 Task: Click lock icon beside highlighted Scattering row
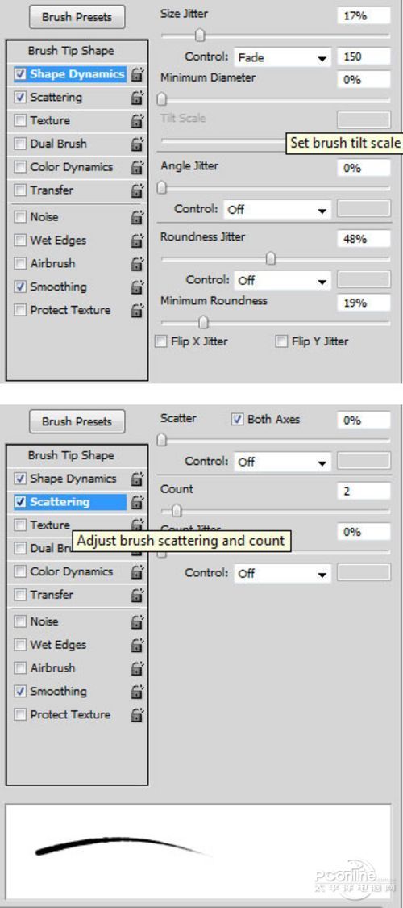(x=137, y=502)
